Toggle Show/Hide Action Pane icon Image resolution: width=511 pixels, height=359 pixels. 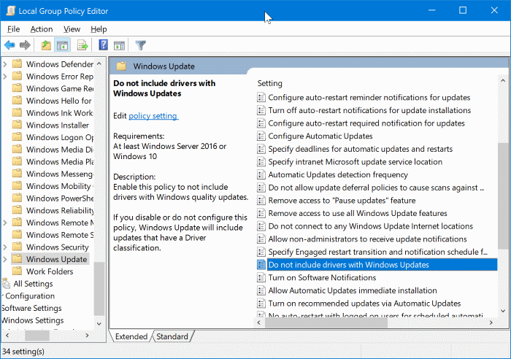[x=119, y=45]
